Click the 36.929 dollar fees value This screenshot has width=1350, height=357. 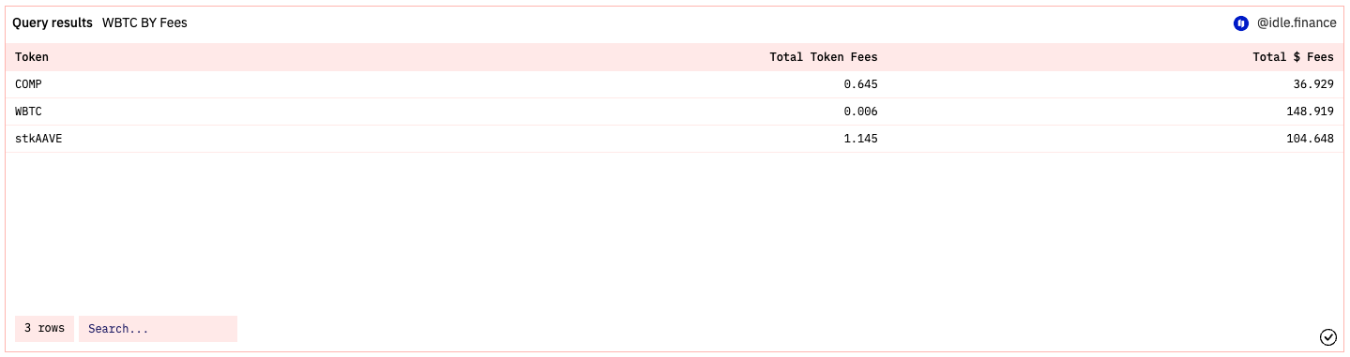coord(1312,84)
